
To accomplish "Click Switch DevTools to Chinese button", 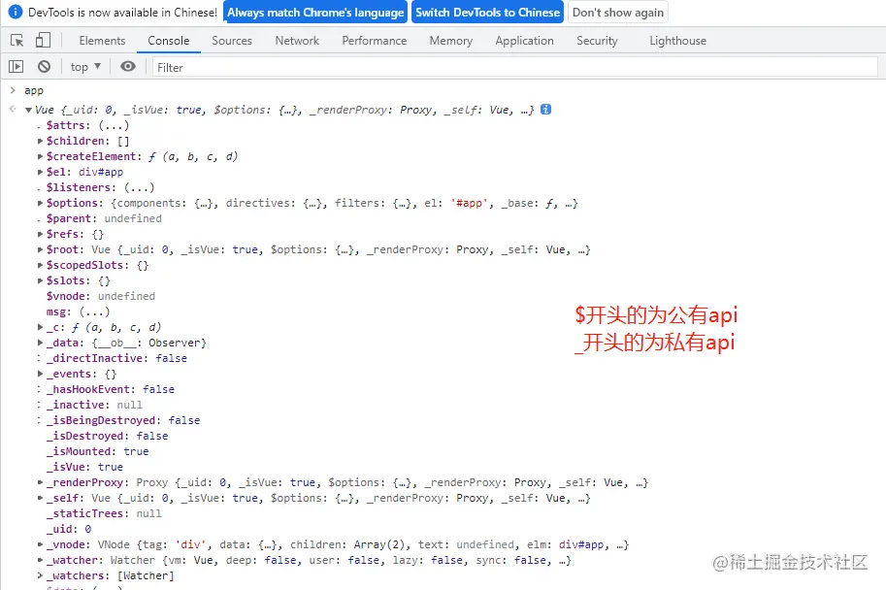I will pyautogui.click(x=487, y=13).
